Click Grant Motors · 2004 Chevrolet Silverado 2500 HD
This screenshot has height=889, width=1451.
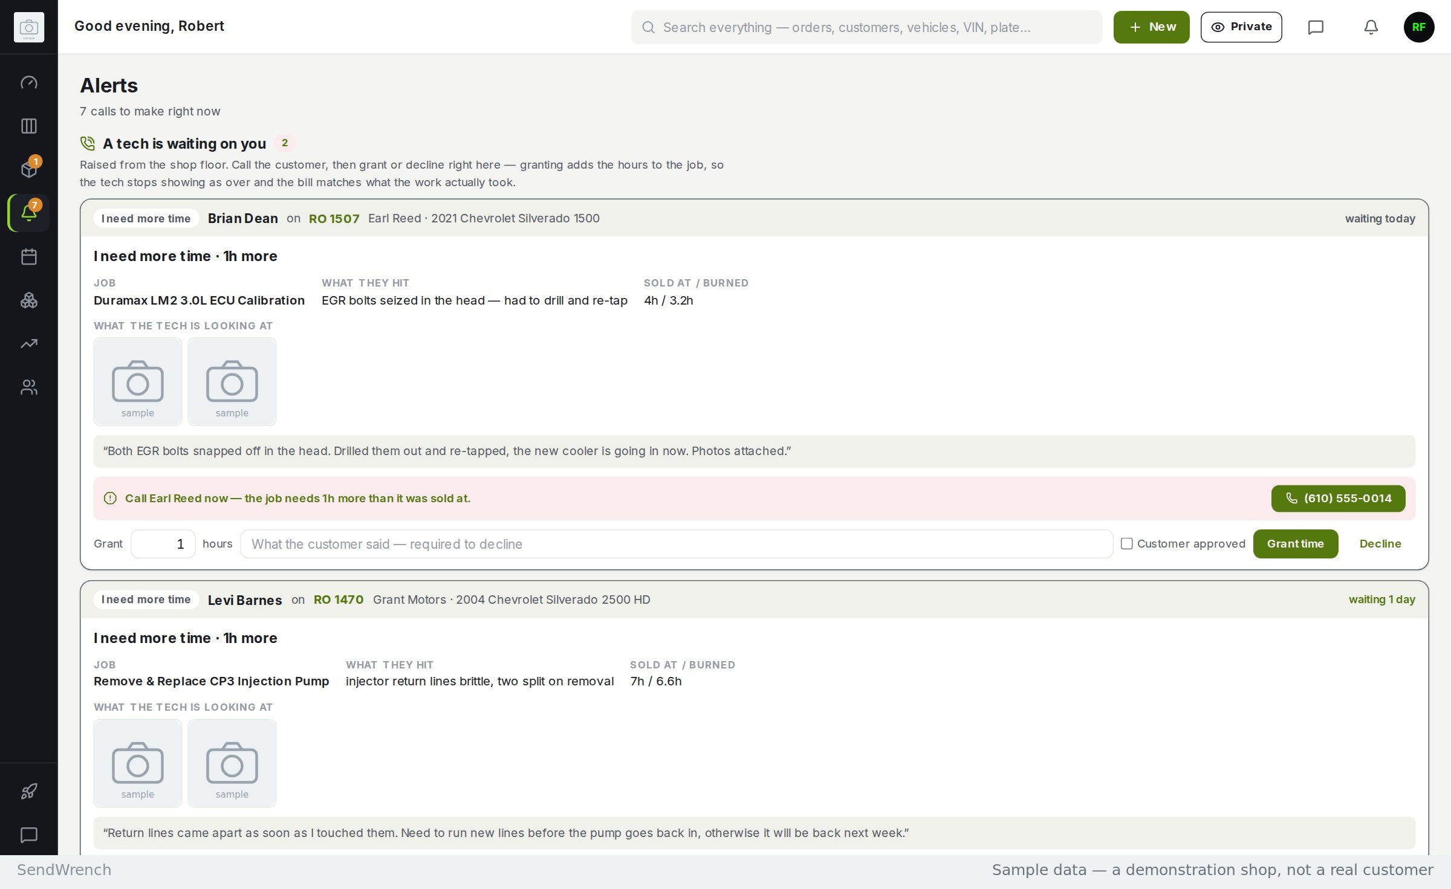511,600
